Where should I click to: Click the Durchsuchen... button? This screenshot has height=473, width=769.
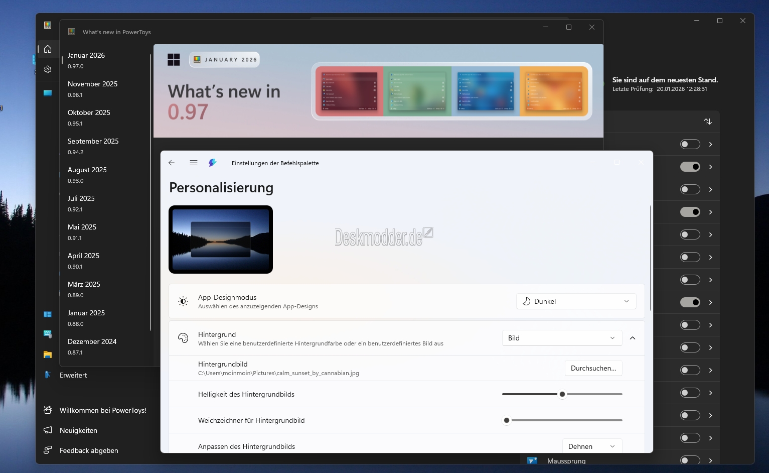pyautogui.click(x=593, y=368)
